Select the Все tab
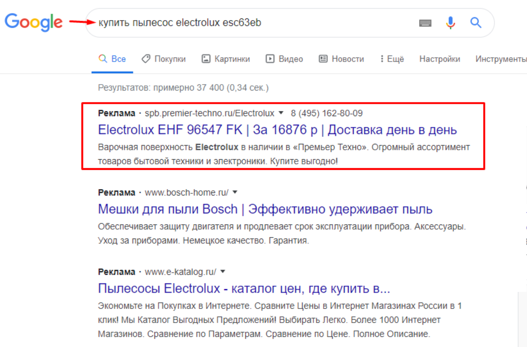 [x=112, y=59]
